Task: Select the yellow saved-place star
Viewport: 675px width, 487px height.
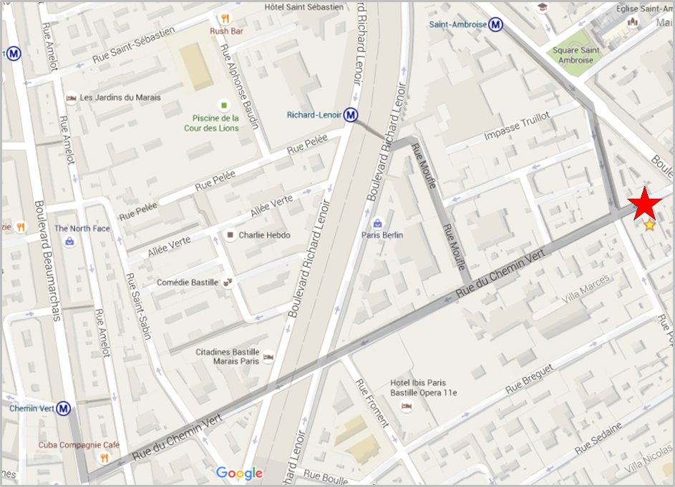Action: (x=649, y=225)
